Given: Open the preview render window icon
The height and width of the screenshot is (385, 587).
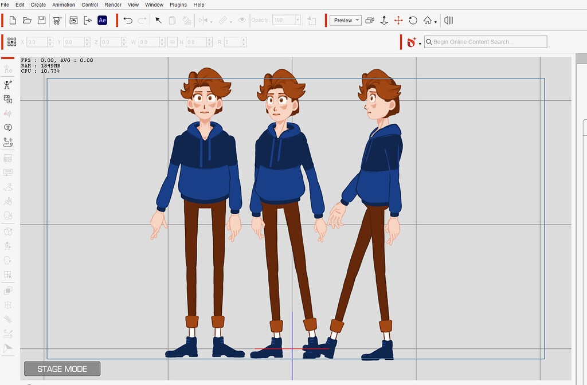Looking at the screenshot, I should pyautogui.click(x=74, y=20).
